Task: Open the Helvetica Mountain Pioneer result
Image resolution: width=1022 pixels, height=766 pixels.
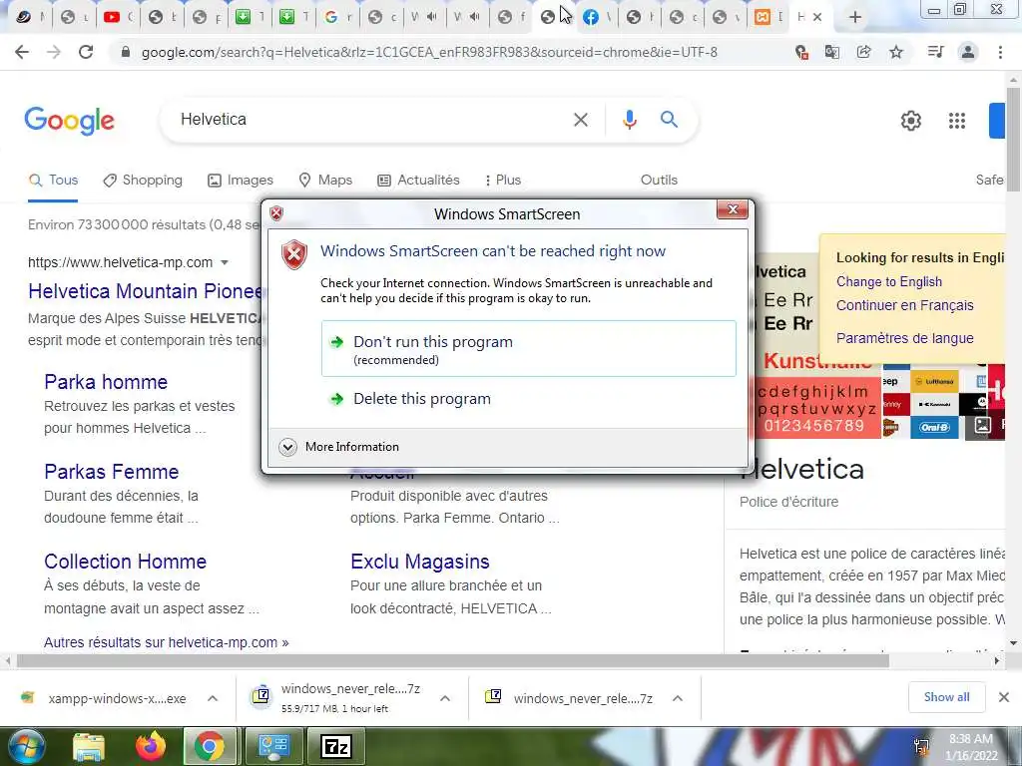Action: pos(145,291)
